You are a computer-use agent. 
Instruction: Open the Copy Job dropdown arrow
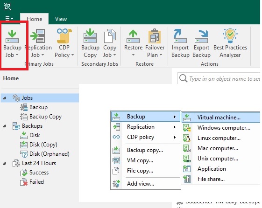pos(114,55)
